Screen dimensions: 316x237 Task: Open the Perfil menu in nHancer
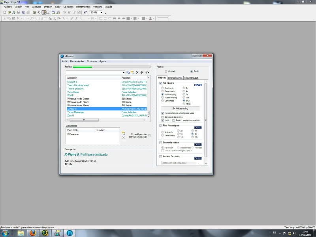point(64,61)
